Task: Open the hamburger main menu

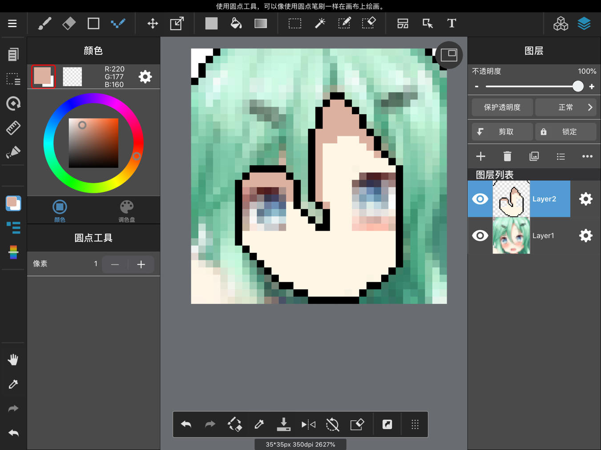Action: click(x=12, y=24)
